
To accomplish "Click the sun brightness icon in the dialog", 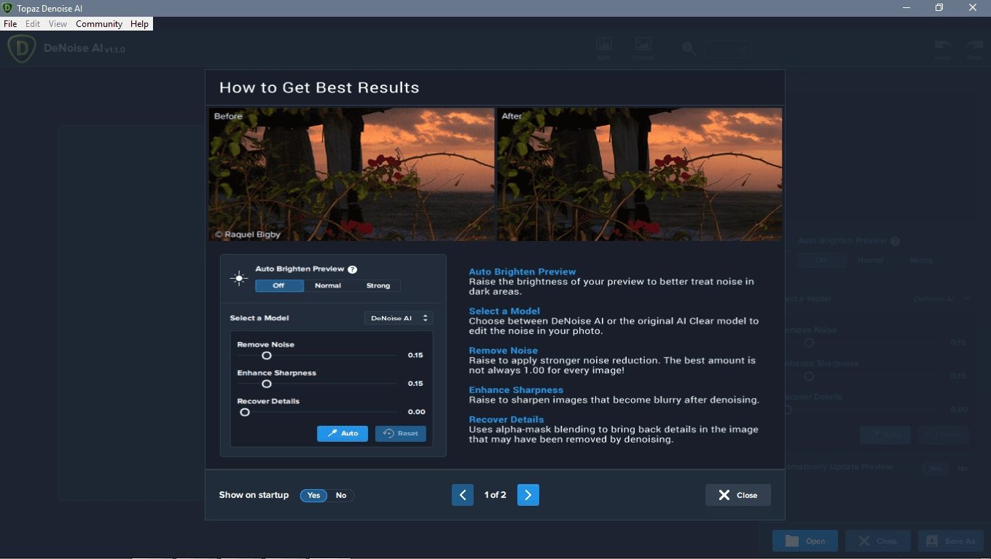I will click(238, 277).
